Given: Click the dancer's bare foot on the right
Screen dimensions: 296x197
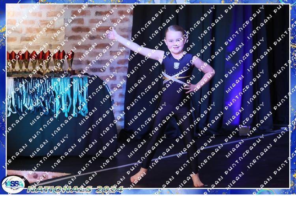Looking at the screenshot, I should point(197,181).
